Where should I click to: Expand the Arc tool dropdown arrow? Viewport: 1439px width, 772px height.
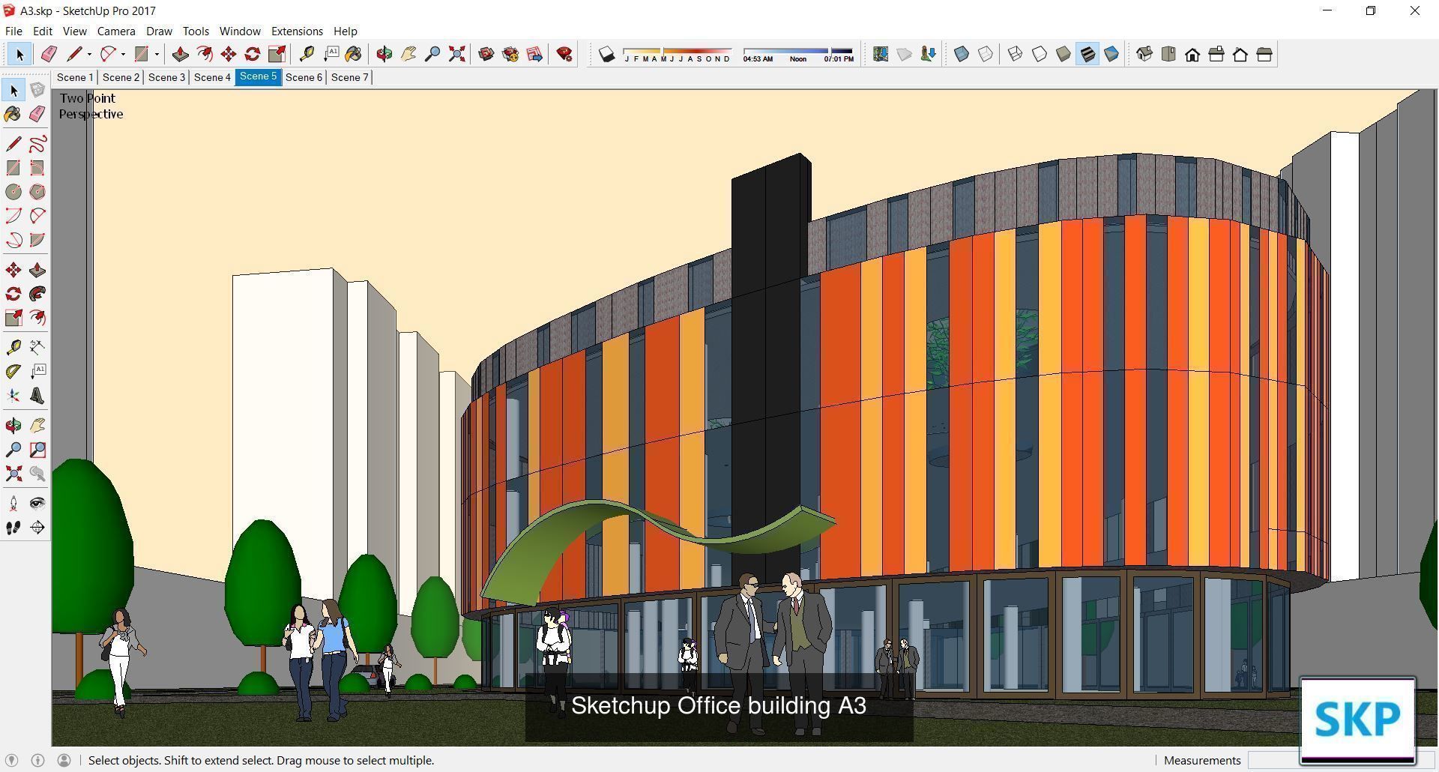click(123, 54)
